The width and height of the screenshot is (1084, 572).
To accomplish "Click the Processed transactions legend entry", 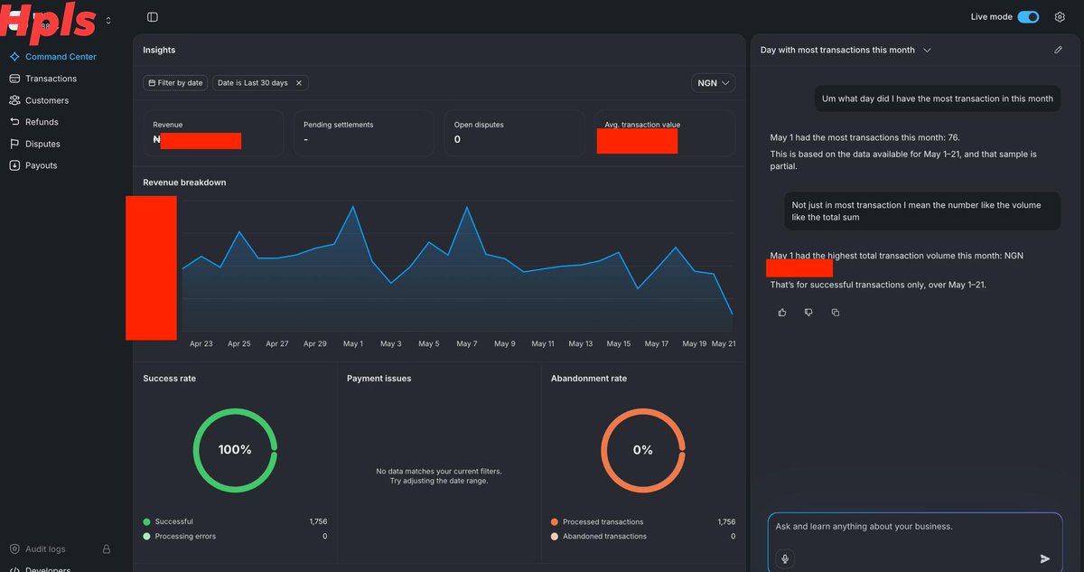I will (x=597, y=521).
